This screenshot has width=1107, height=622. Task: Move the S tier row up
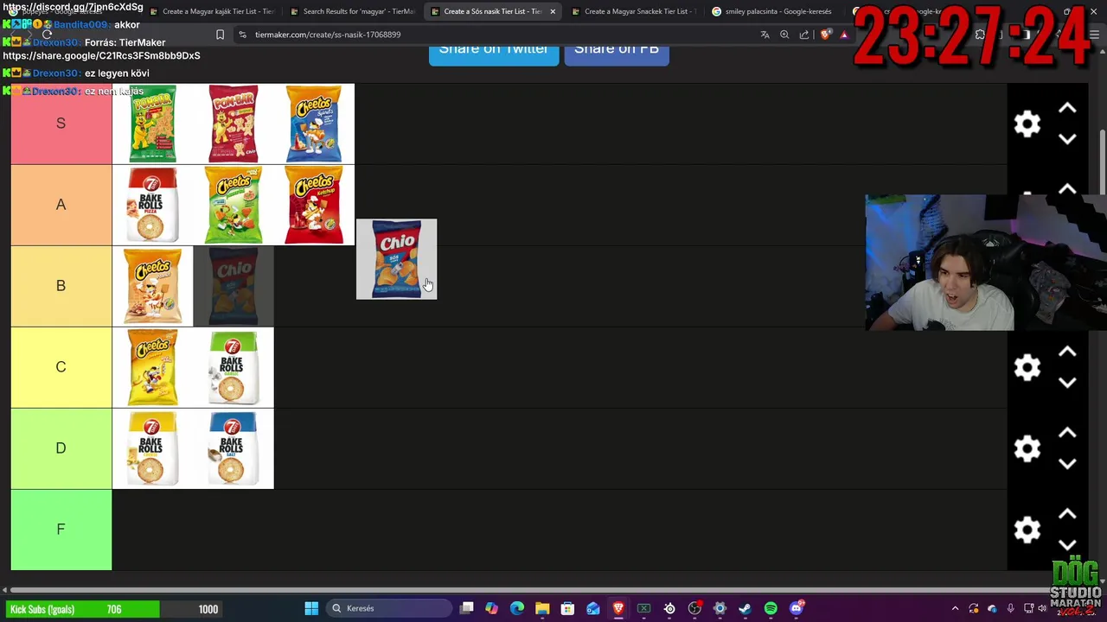(1067, 108)
